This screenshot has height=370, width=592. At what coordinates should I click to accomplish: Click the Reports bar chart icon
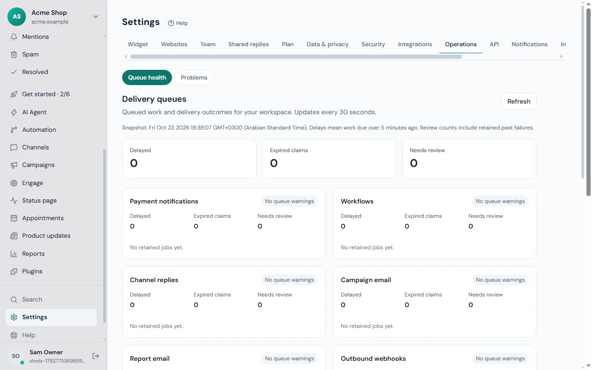click(x=14, y=253)
